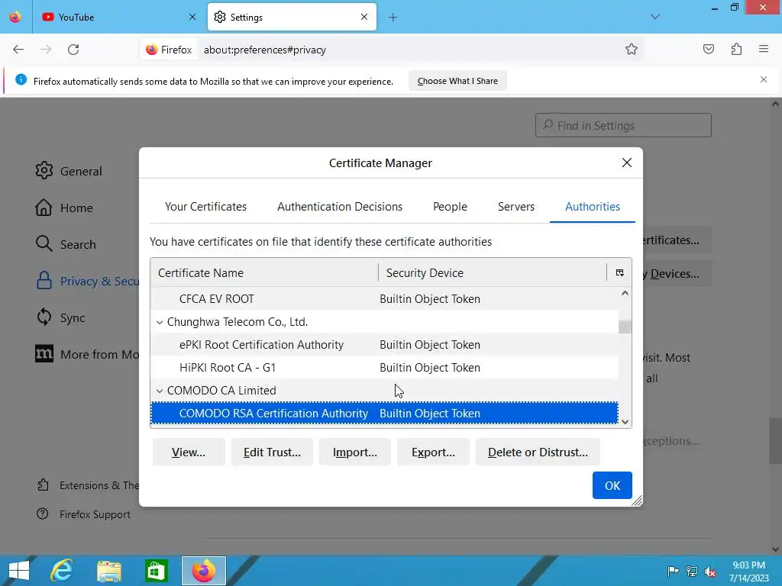Go back with the back arrow
The width and height of the screenshot is (782, 586).
18,50
